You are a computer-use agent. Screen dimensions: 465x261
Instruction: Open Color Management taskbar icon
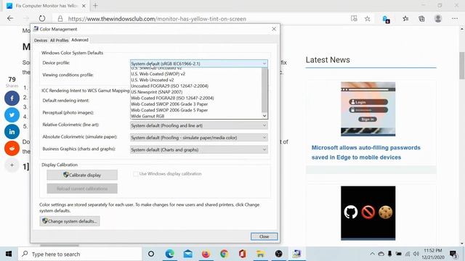(x=296, y=254)
